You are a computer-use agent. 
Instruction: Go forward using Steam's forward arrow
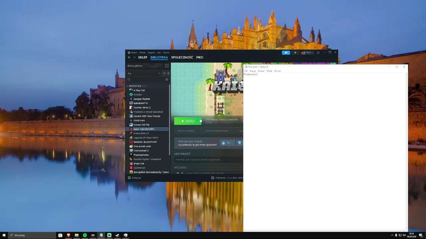134,57
